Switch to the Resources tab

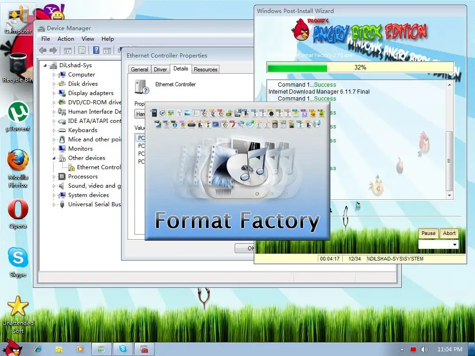coord(205,70)
